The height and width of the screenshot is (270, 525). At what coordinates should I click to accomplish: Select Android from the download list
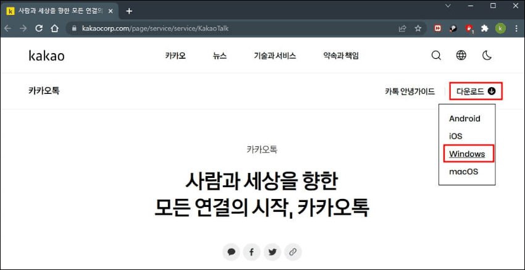point(464,119)
